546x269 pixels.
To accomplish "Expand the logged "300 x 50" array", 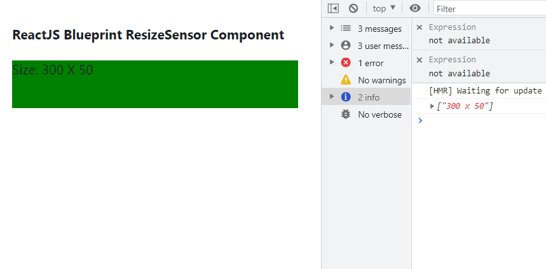I will point(433,106).
